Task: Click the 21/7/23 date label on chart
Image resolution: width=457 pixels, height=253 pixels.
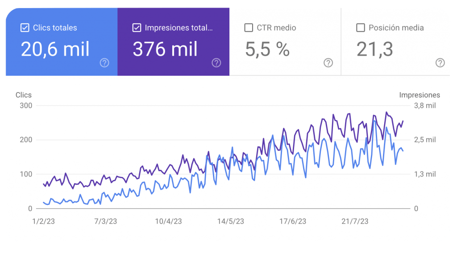Action: coord(355,221)
